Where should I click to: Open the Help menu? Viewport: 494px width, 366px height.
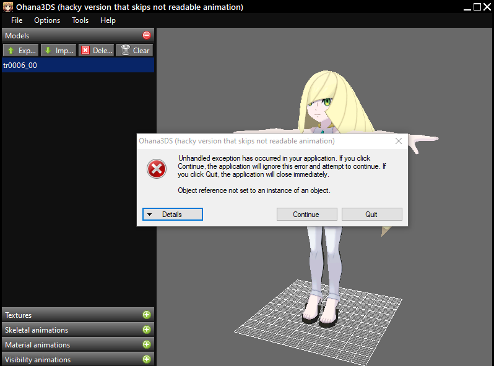click(x=108, y=20)
